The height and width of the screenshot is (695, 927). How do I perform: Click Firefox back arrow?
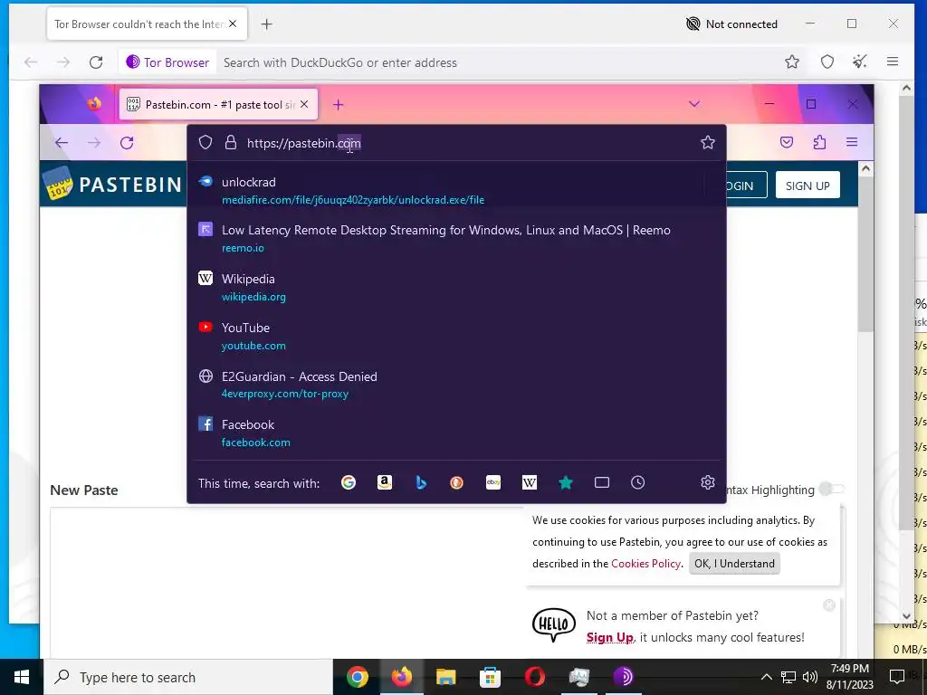click(x=62, y=142)
